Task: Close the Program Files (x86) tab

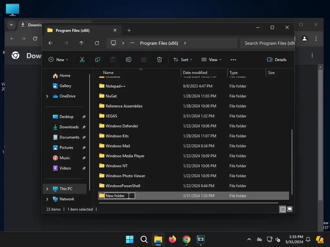Action: click(115, 30)
